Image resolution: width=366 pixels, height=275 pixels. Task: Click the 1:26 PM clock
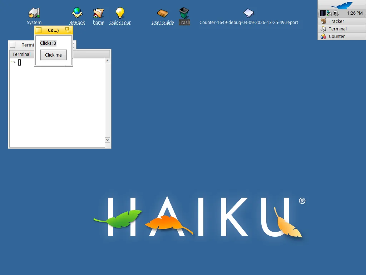point(355,13)
